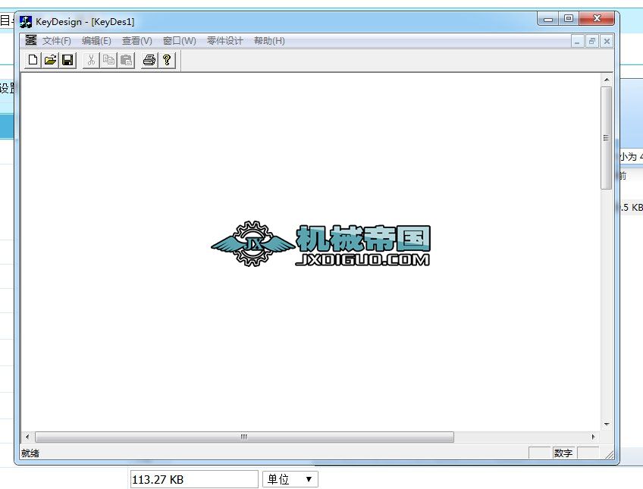
Task: Copy using the toolbar copy icon
Action: pyautogui.click(x=108, y=60)
